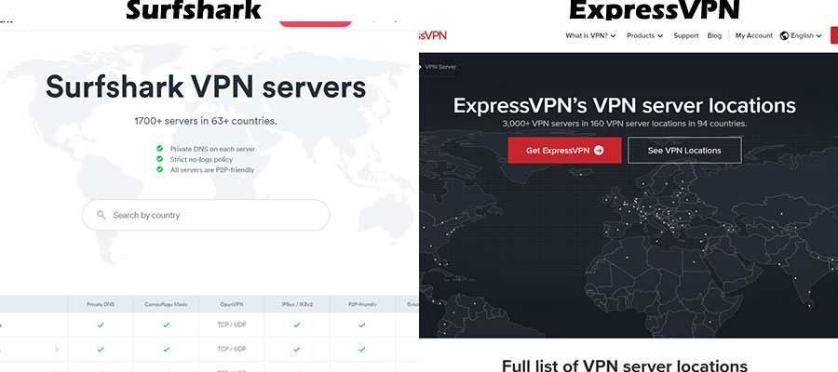Click the VPN Server breadcrumb
The image size is (838, 372).
(x=440, y=67)
